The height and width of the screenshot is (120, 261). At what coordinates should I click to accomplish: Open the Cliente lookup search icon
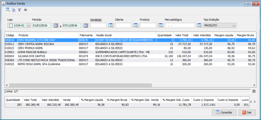click(x=136, y=25)
